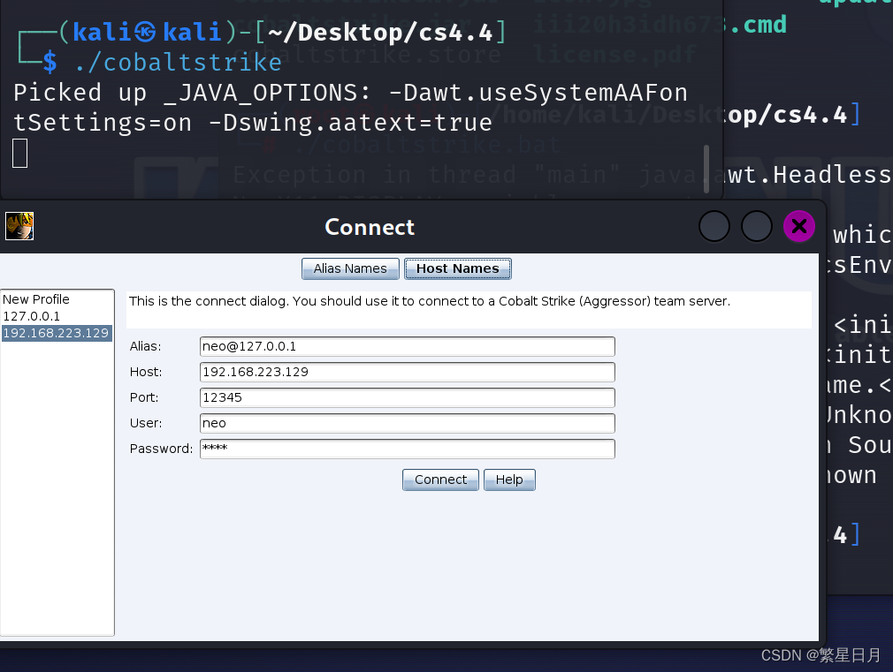Image resolution: width=893 pixels, height=672 pixels.
Task: Click the terminal cursor block
Action: click(20, 153)
